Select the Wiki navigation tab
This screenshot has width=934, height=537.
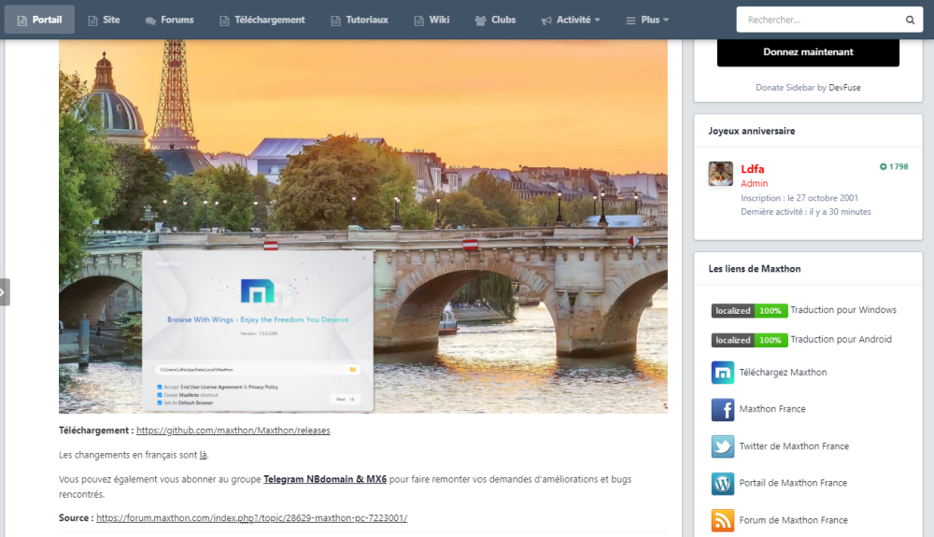(432, 20)
